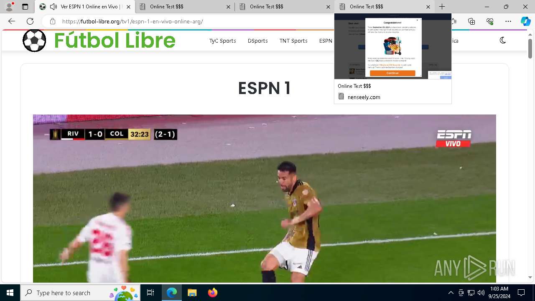Launch Firefox from the taskbar
The height and width of the screenshot is (301, 535).
coord(212,293)
